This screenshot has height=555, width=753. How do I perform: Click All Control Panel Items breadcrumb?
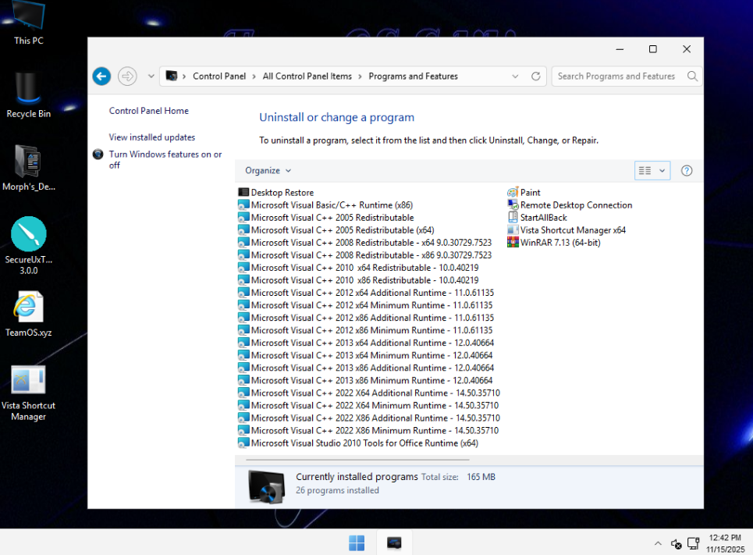click(307, 76)
